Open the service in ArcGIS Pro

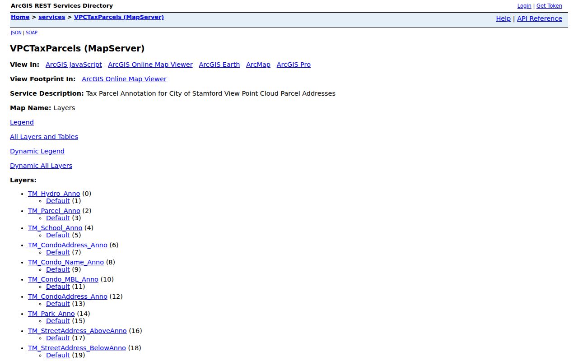click(x=294, y=65)
